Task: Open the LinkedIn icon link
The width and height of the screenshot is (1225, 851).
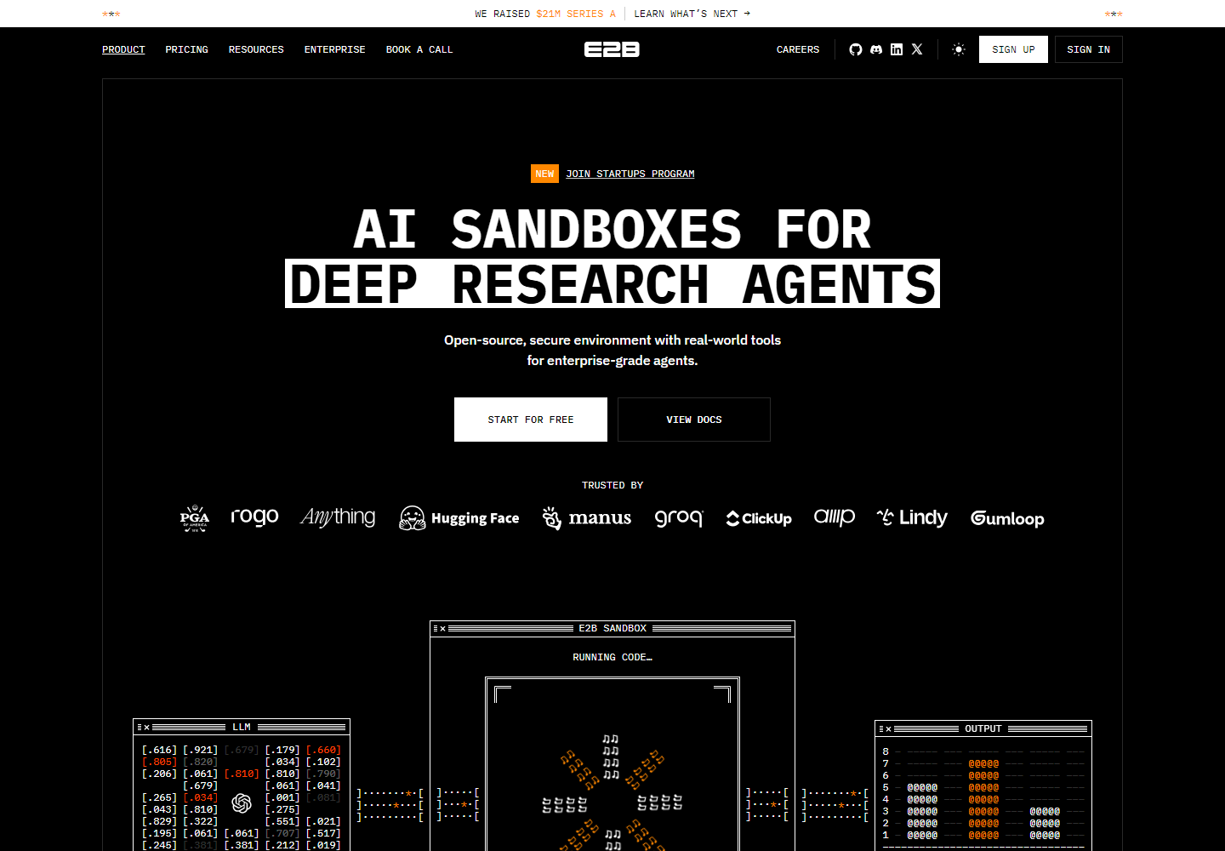Action: [x=897, y=49]
